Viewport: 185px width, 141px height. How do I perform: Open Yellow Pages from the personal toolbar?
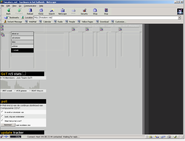tap(85, 22)
